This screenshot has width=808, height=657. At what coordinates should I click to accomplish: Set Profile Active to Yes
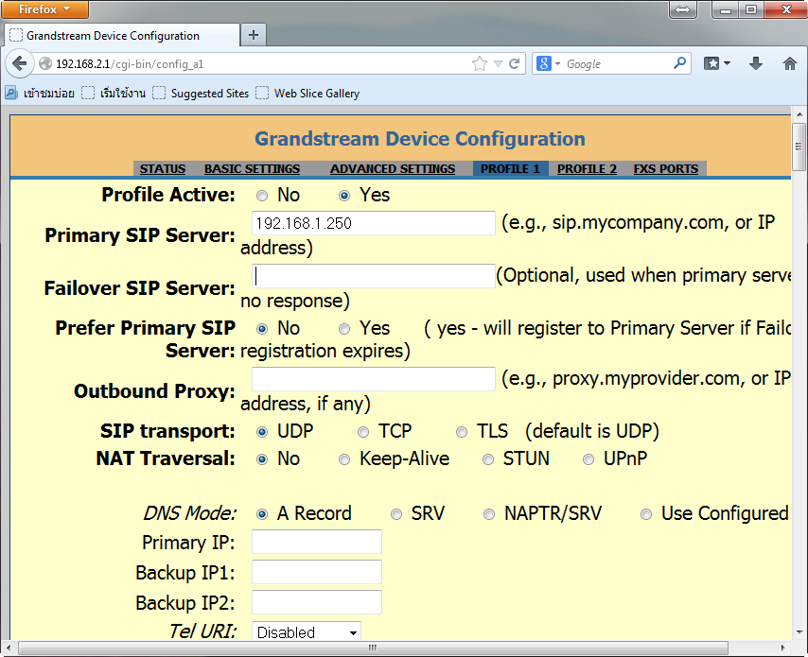click(344, 196)
